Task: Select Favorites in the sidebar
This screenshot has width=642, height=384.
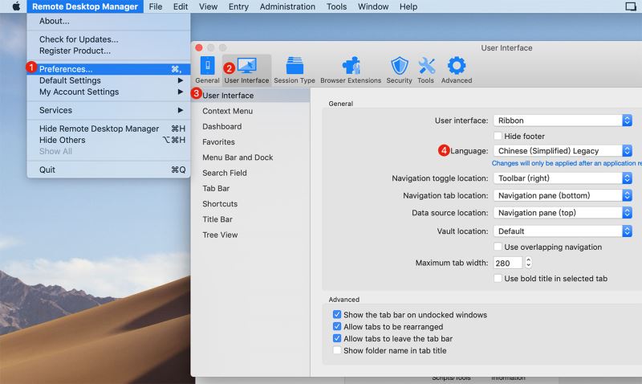Action: (250, 142)
